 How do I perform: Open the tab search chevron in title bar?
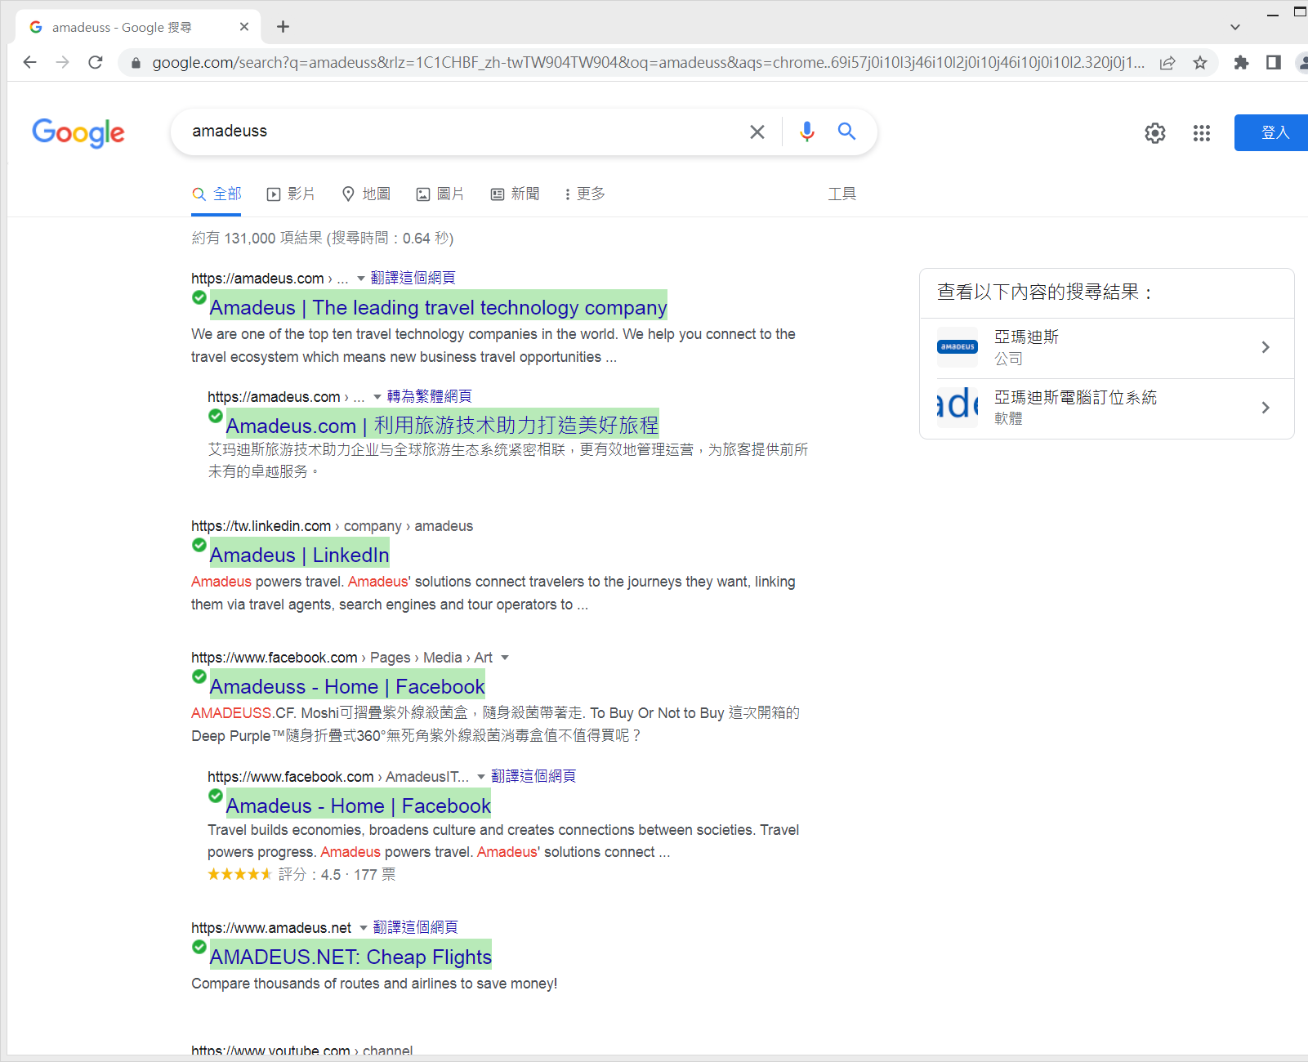click(1235, 27)
